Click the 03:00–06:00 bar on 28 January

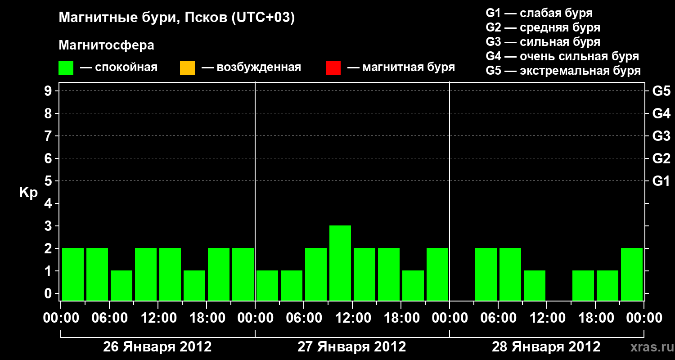(486, 274)
